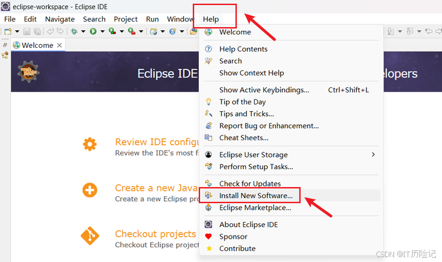Viewport: 442px width, 262px height.
Task: Choose Report Bug or Enhancement entry
Action: [291, 125]
